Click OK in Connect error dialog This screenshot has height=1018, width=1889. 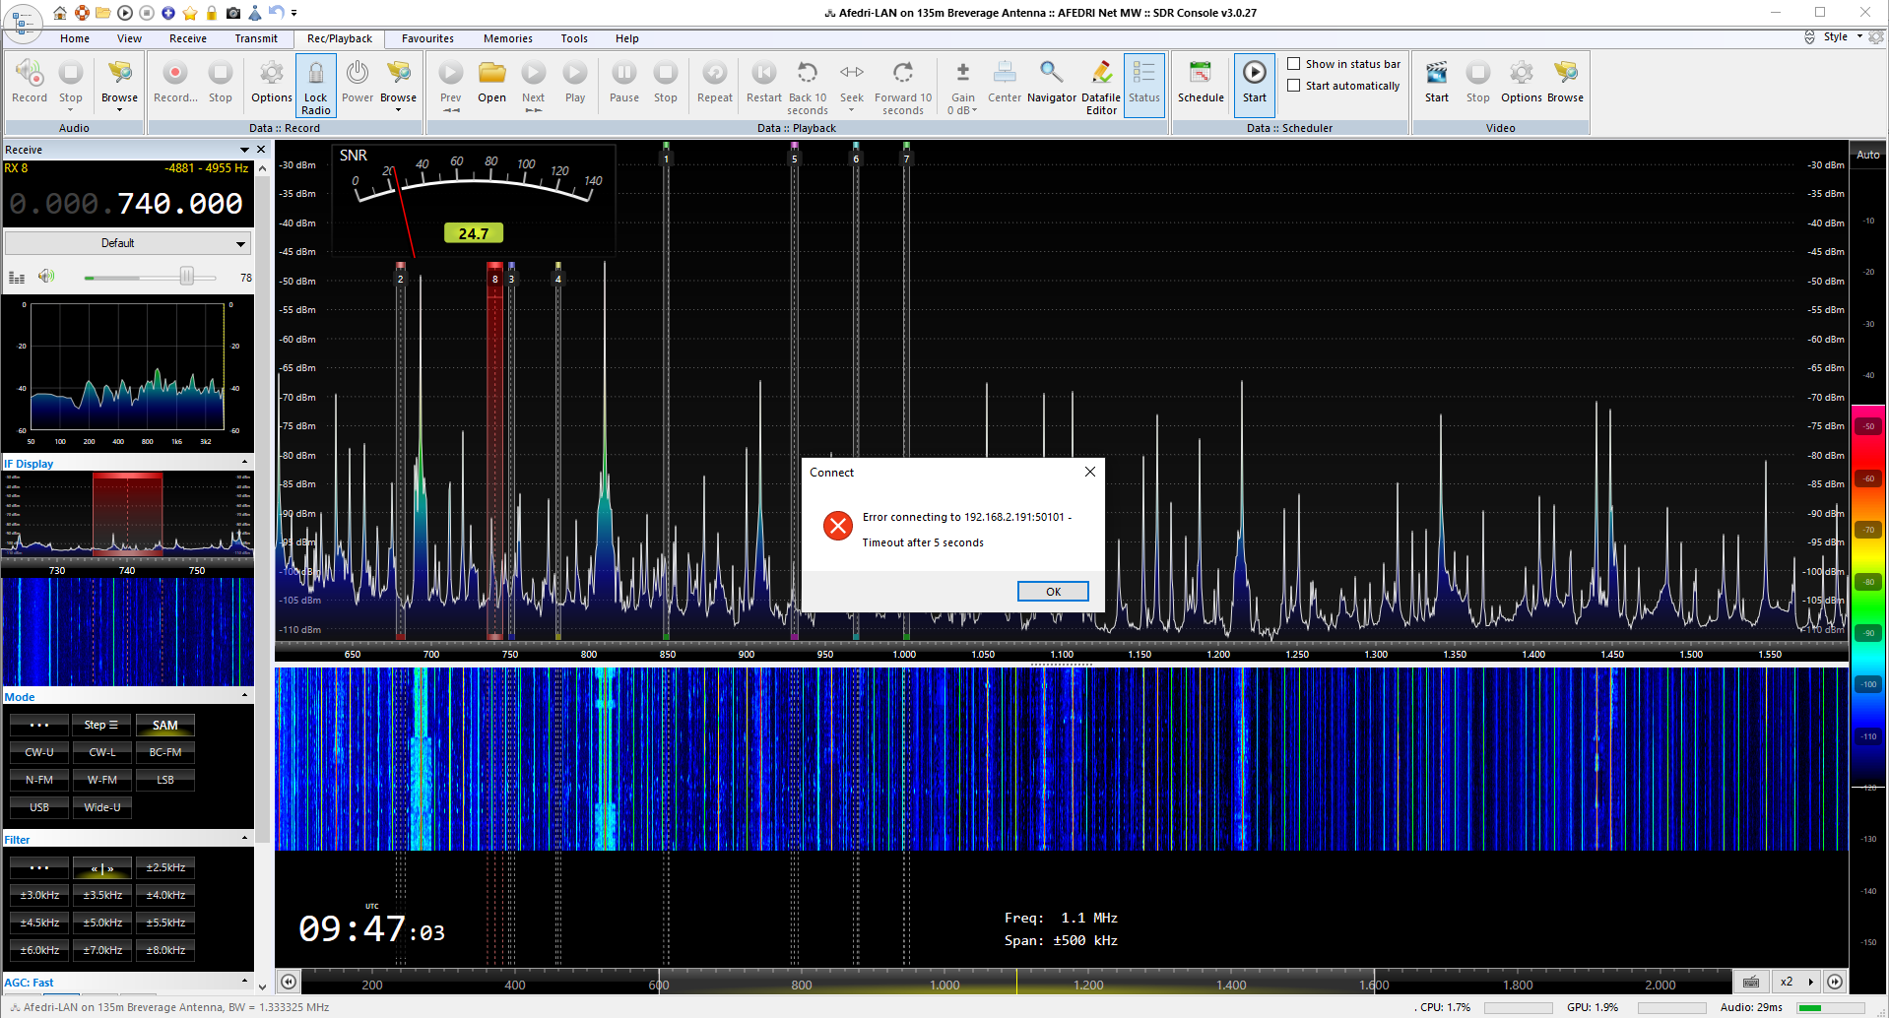click(1052, 592)
